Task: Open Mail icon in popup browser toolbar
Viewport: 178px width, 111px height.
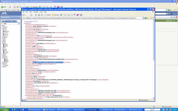Action: point(65,15)
